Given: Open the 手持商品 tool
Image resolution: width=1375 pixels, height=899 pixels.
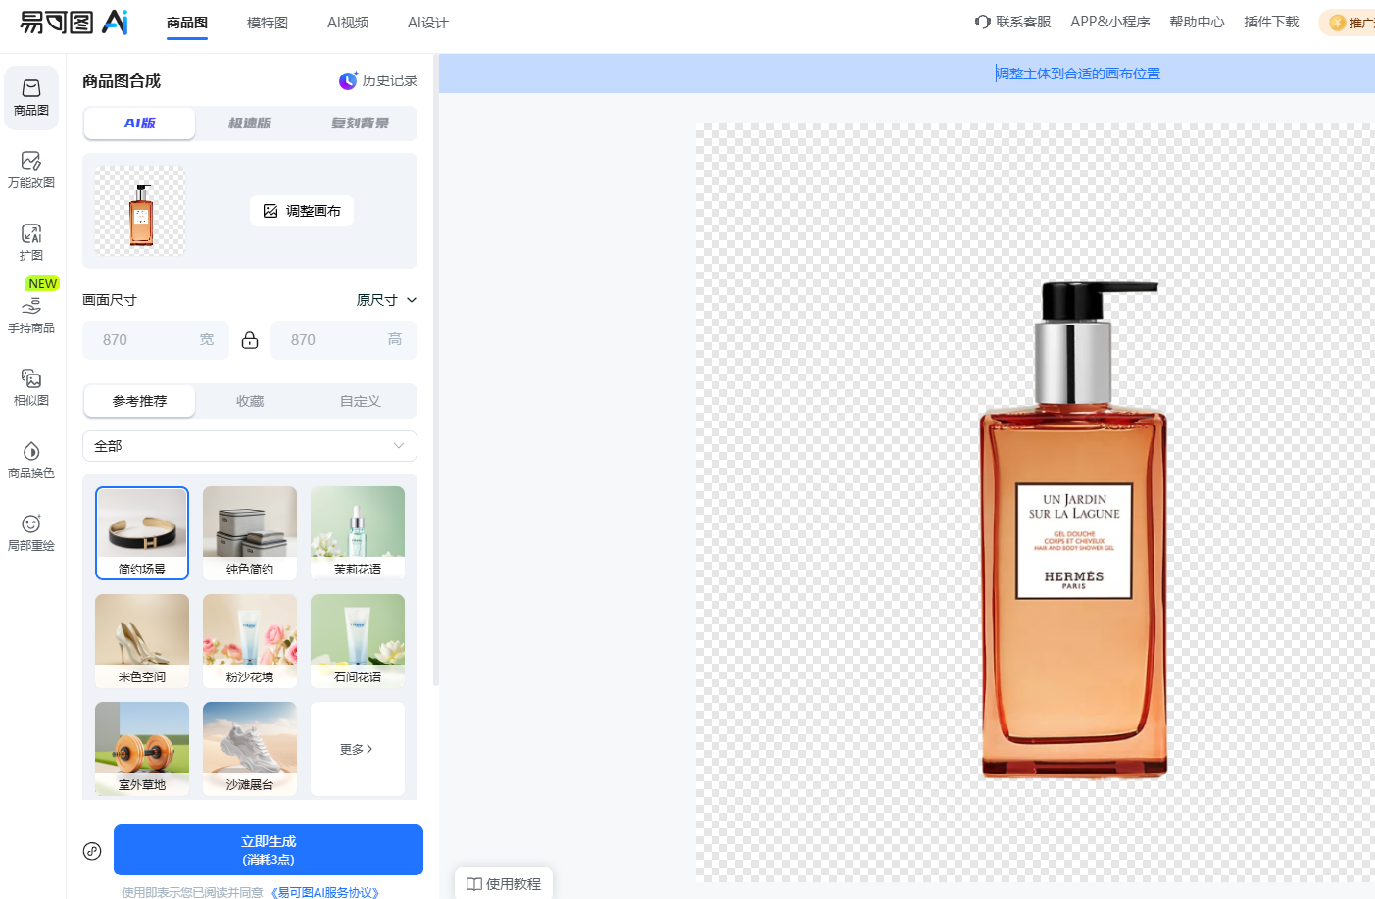Looking at the screenshot, I should (x=31, y=315).
